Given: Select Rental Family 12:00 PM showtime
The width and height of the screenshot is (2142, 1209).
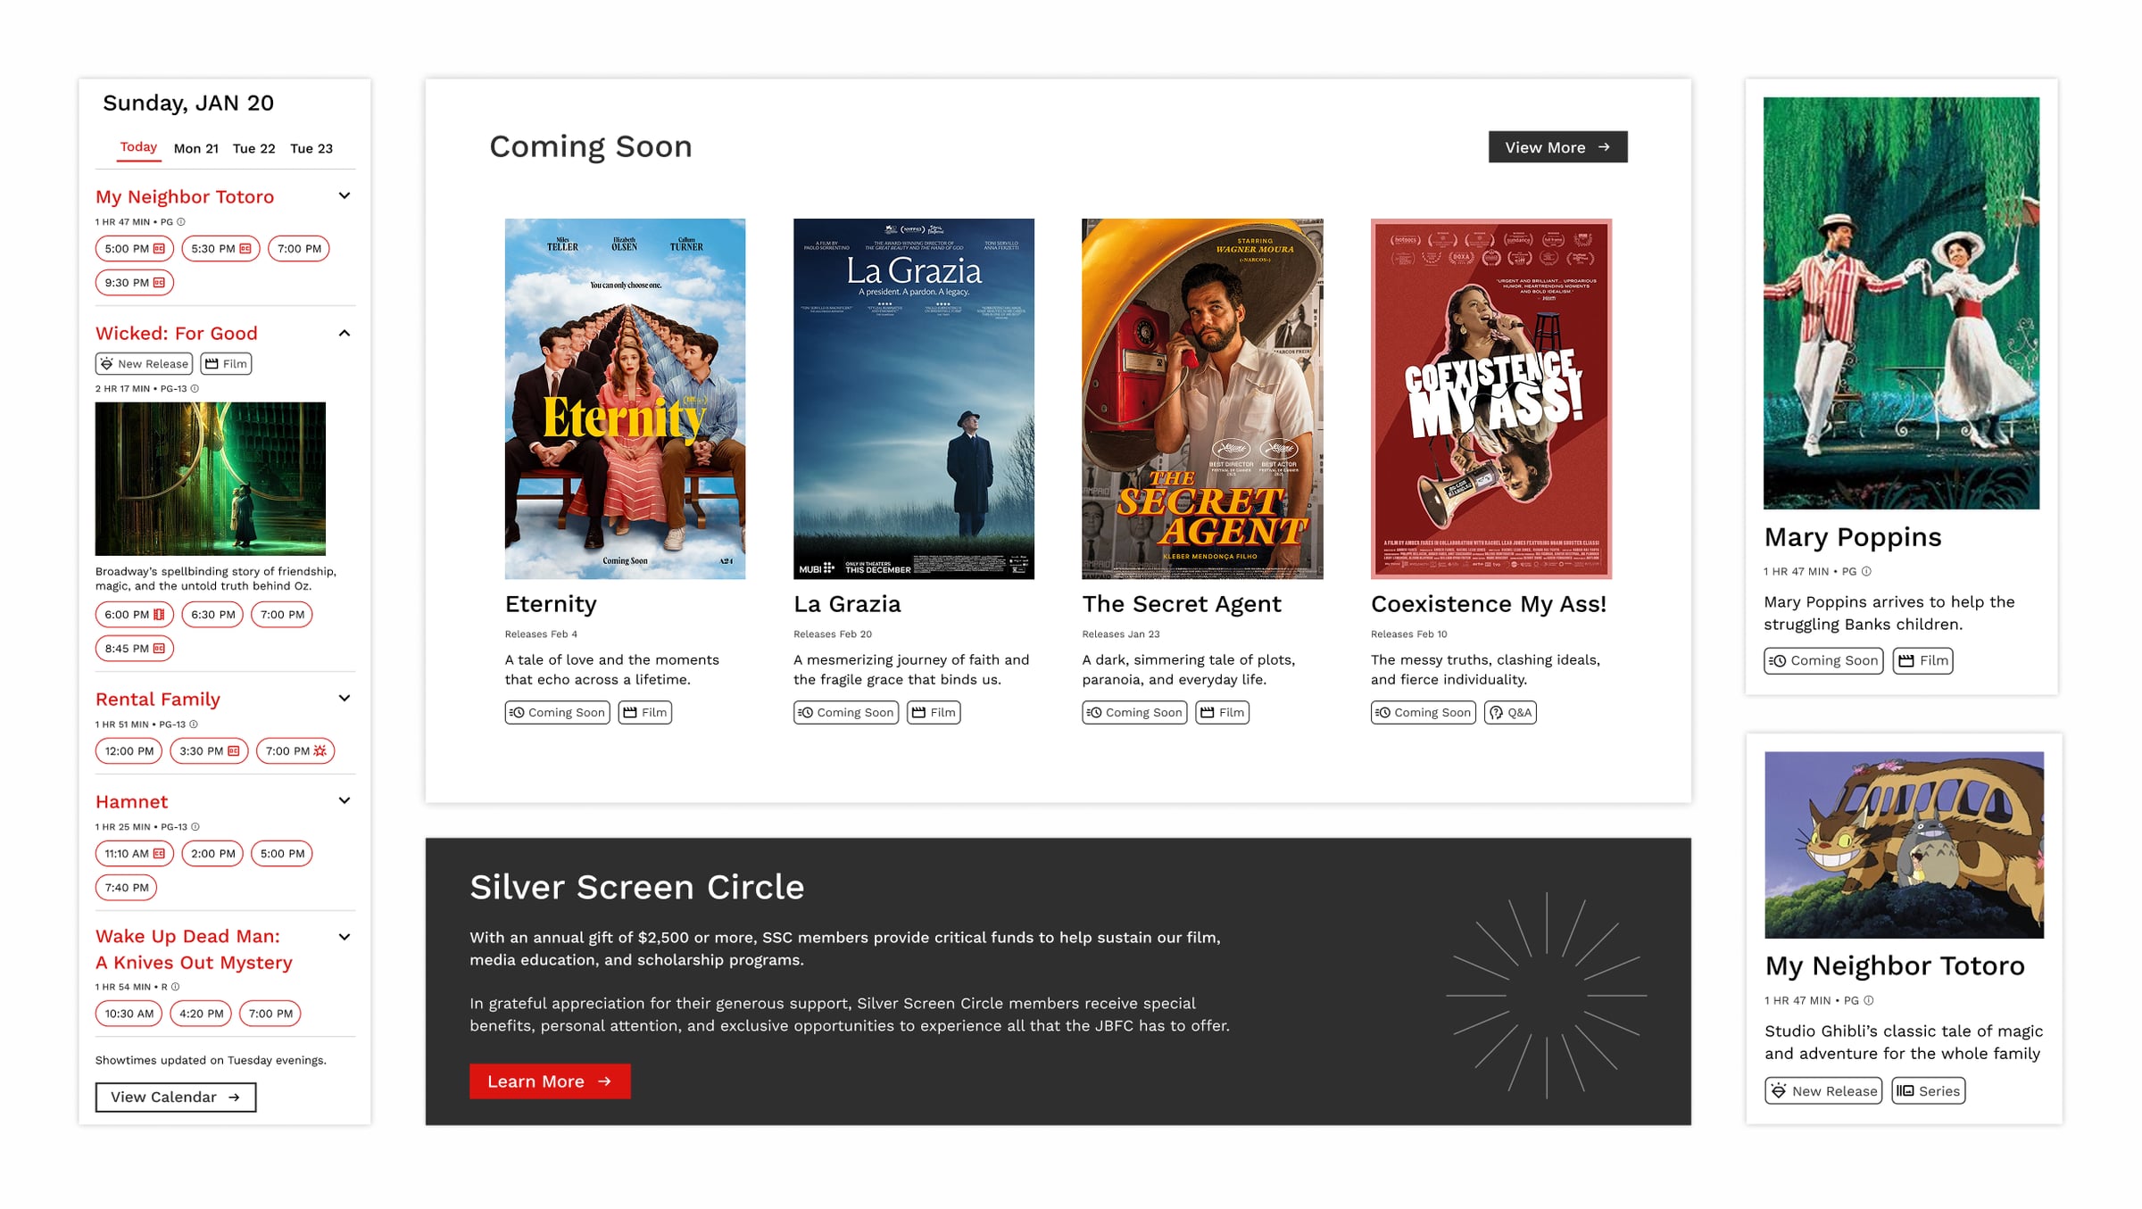Looking at the screenshot, I should [129, 751].
